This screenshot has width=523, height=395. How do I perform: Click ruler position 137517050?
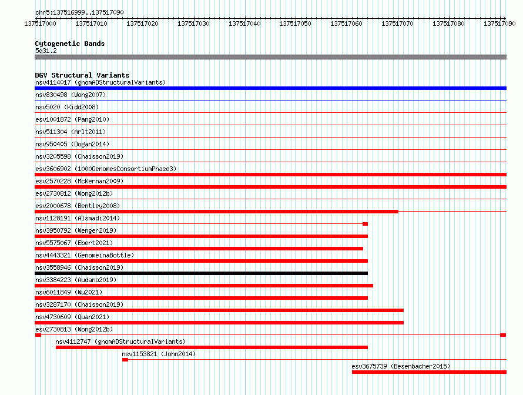pos(295,24)
